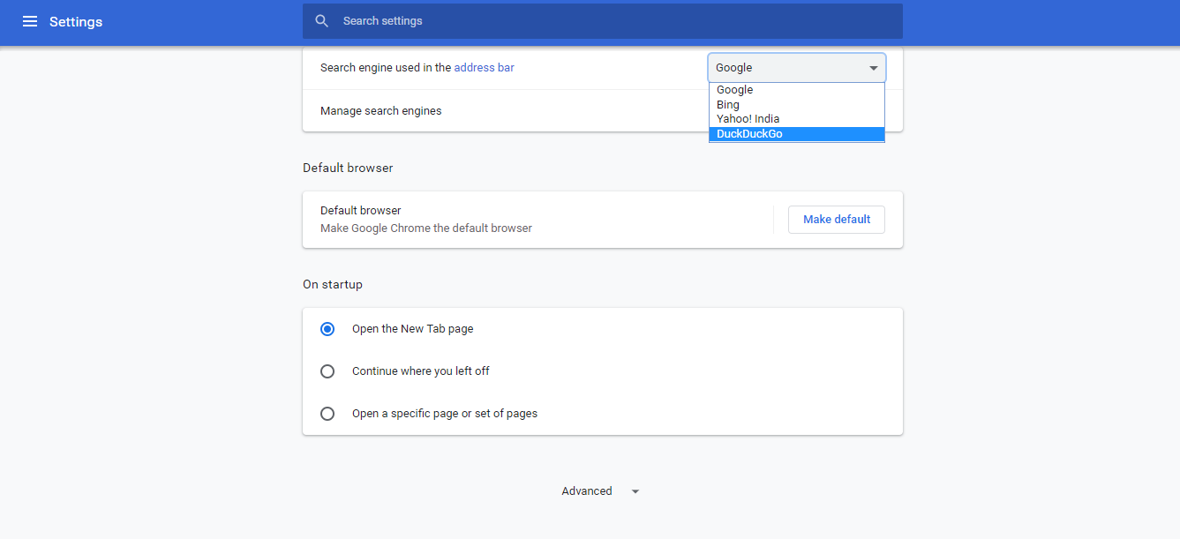Viewport: 1180px width, 539px height.
Task: Open the Settings hamburger menu
Action: click(x=30, y=21)
